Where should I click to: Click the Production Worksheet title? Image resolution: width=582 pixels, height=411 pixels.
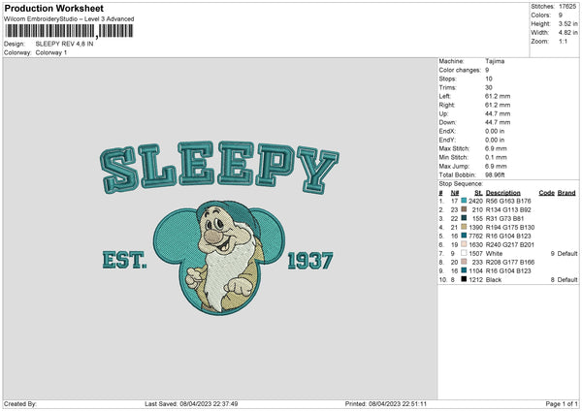click(x=53, y=8)
